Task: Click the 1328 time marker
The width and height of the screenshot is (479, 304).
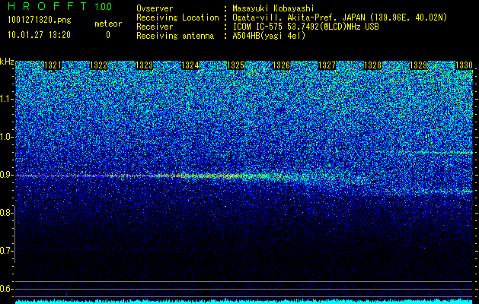Action: pos(372,65)
